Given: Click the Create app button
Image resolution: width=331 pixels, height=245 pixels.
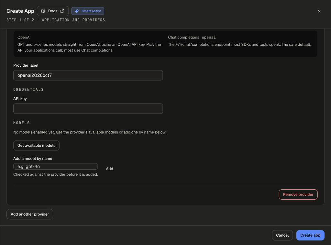Looking at the screenshot, I should tap(310, 235).
